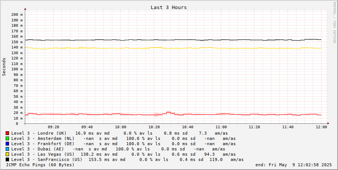Click the Las Vegas '94.3 am/as' value
This screenshot has height=170, width=338.
click(220, 154)
